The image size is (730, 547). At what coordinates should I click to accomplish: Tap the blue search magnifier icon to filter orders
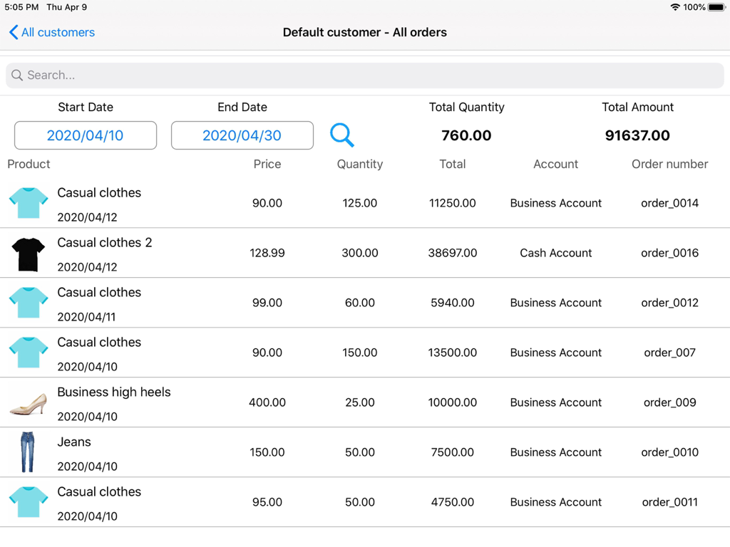click(341, 135)
